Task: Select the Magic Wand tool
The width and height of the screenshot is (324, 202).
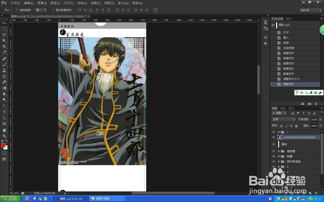Action: (x=4, y=41)
